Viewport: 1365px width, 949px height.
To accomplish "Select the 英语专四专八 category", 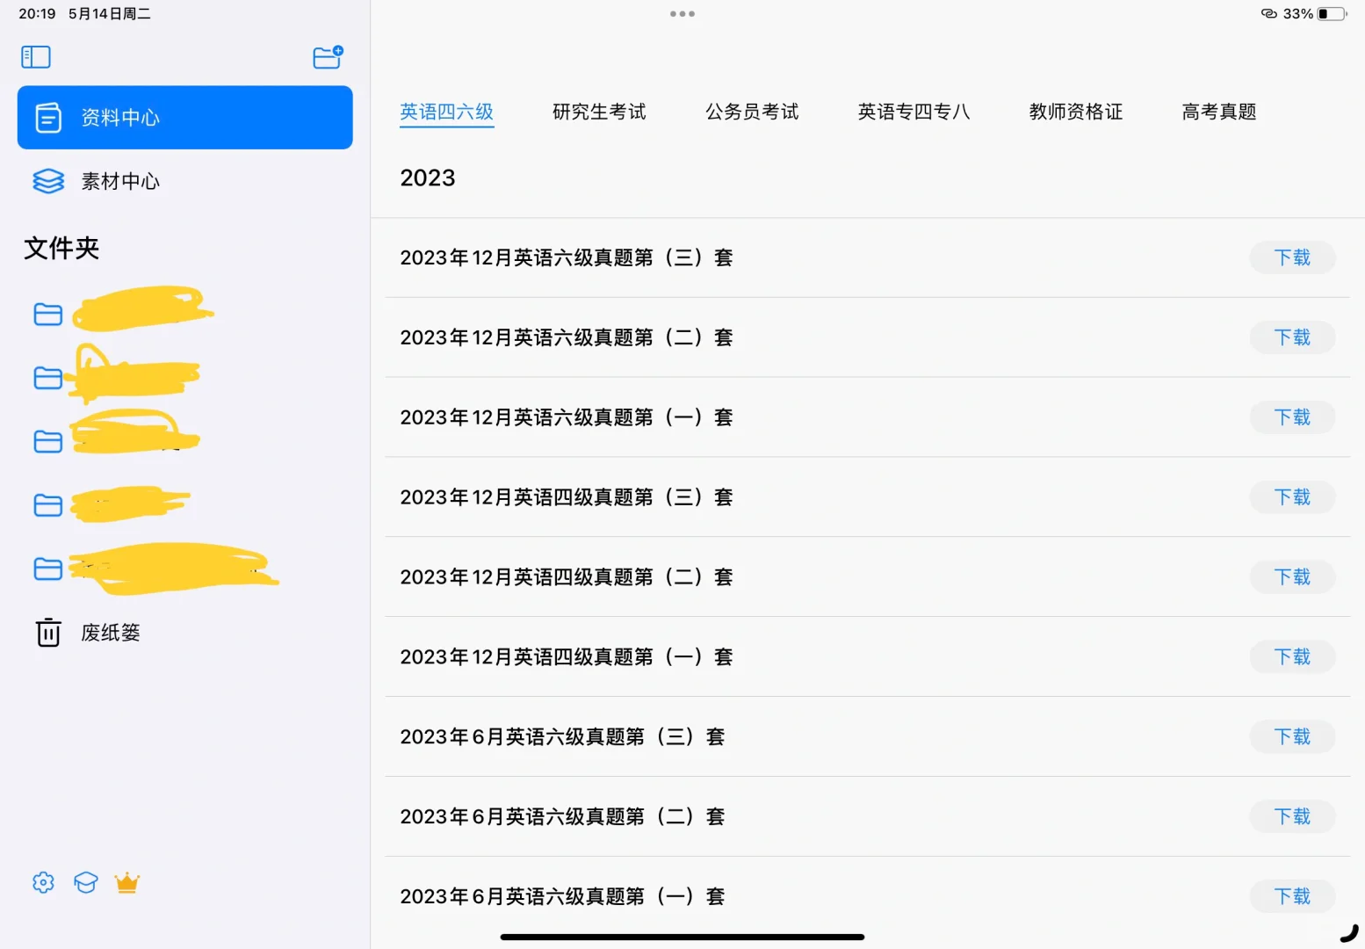I will point(913,112).
